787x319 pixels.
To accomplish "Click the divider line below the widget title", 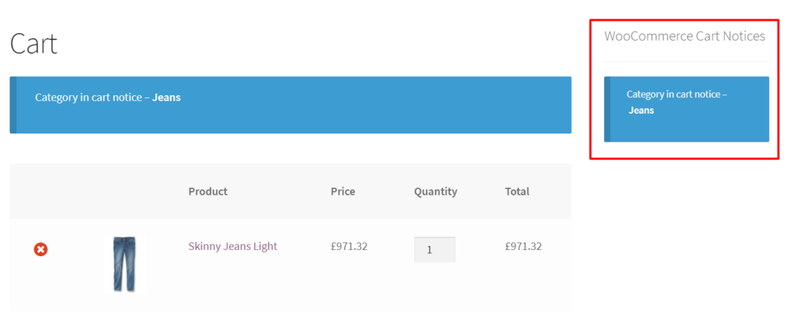I will tap(686, 61).
